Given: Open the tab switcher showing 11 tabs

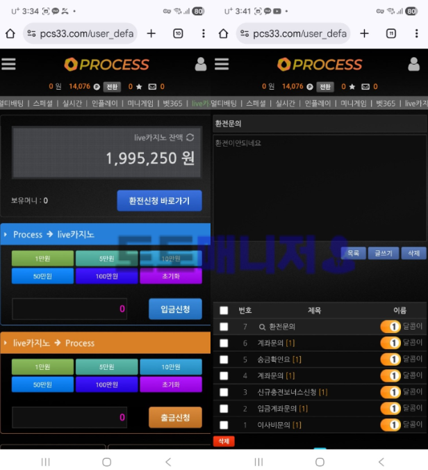Looking at the screenshot, I should click(391, 33).
